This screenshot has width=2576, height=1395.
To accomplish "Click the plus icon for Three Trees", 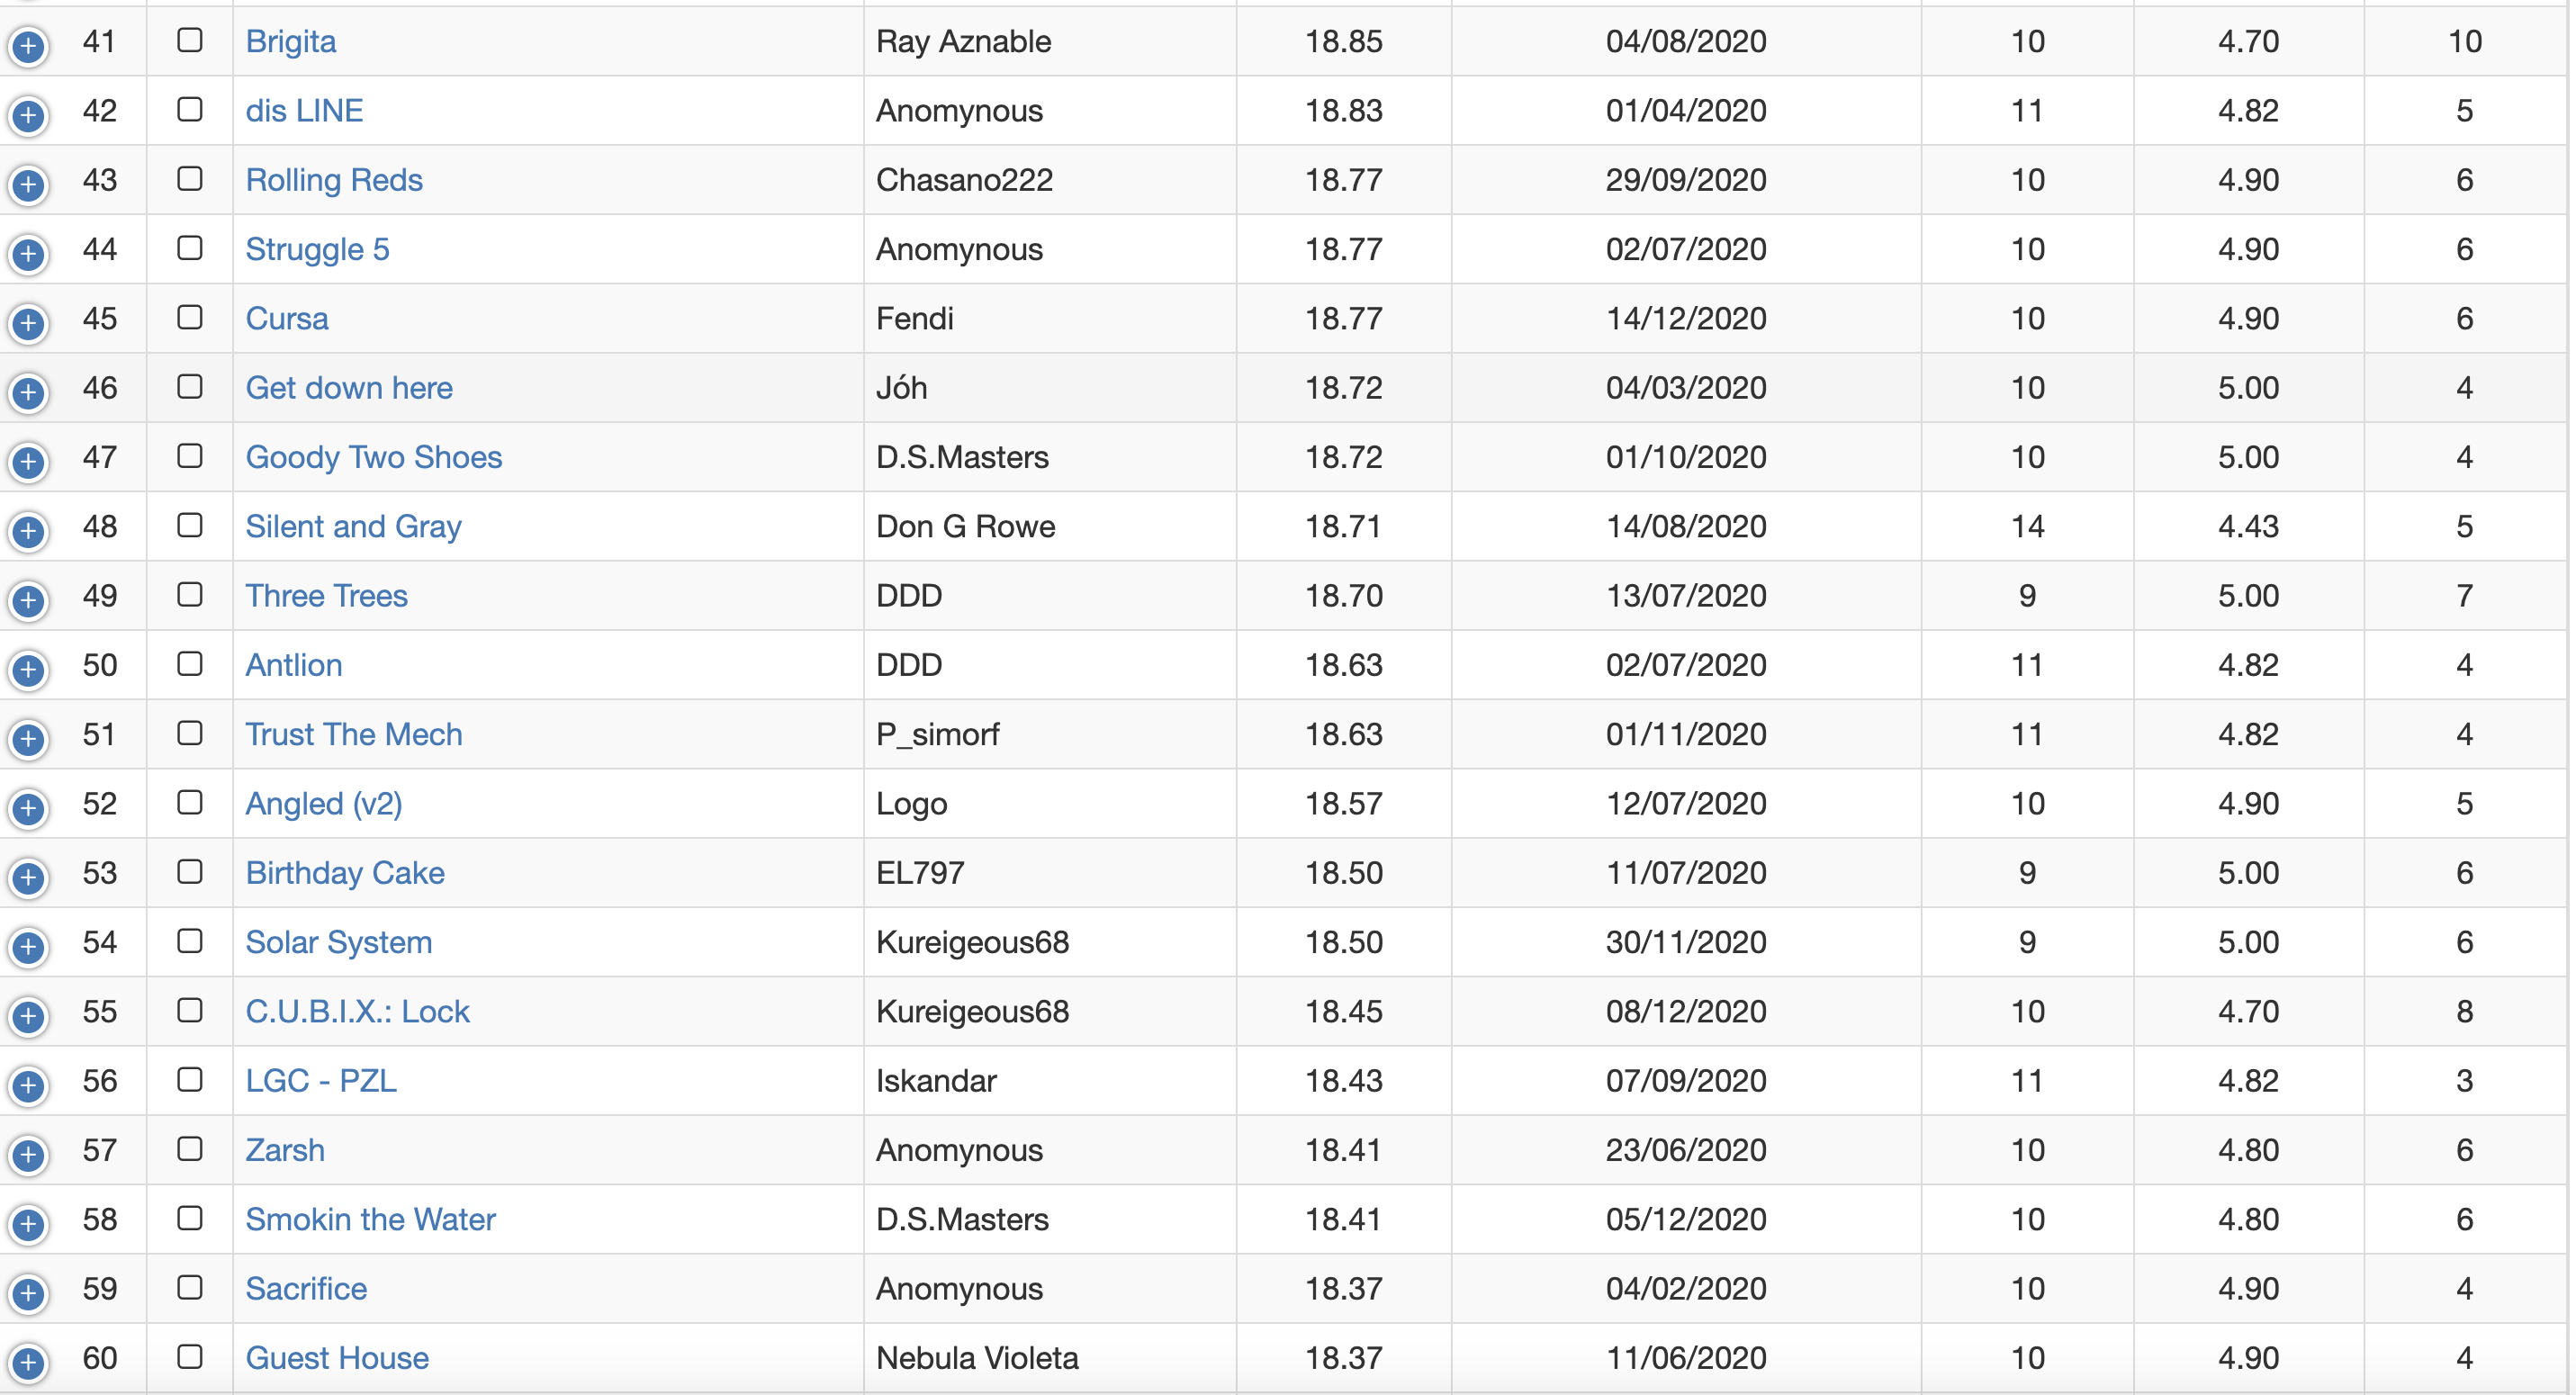I will 29,601.
